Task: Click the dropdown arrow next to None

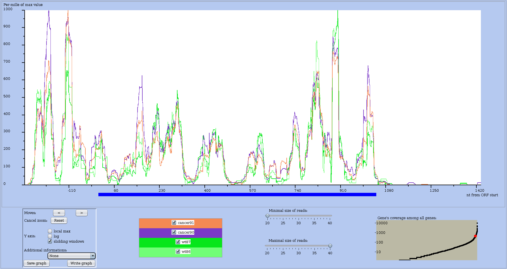Action: [92, 256]
